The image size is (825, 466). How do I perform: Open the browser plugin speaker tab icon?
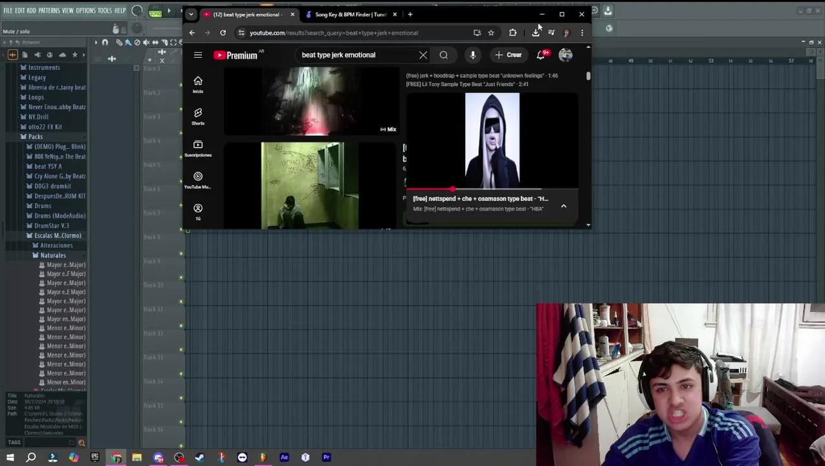pyautogui.click(x=38, y=55)
